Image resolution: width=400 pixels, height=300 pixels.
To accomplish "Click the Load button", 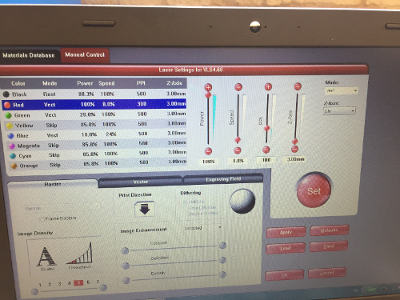I will pos(286,248).
